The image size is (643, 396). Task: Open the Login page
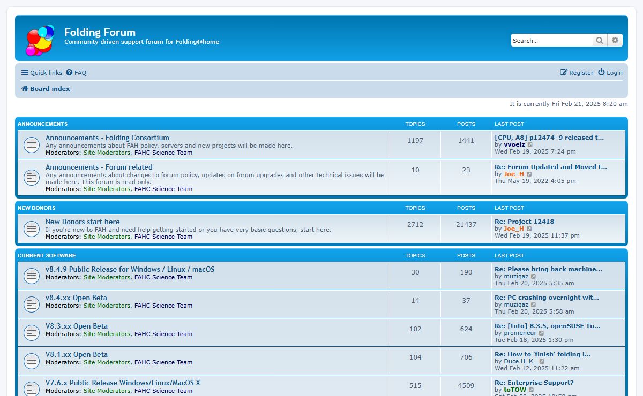click(610, 73)
